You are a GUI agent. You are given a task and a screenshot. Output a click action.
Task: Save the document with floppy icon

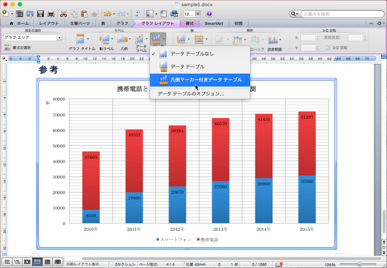point(40,14)
